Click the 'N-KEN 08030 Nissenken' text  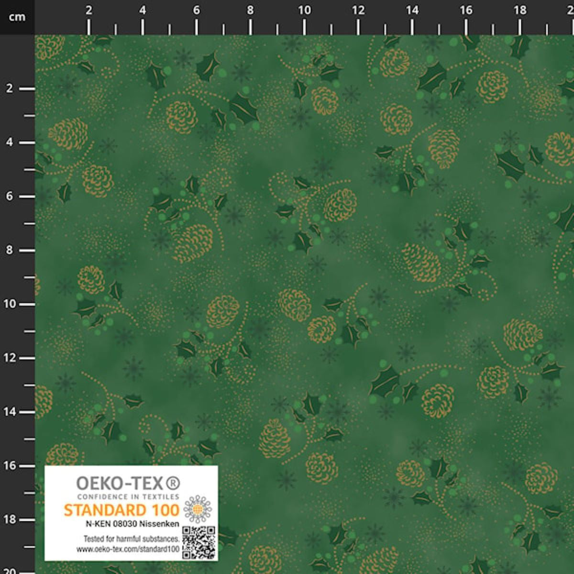pos(133,524)
